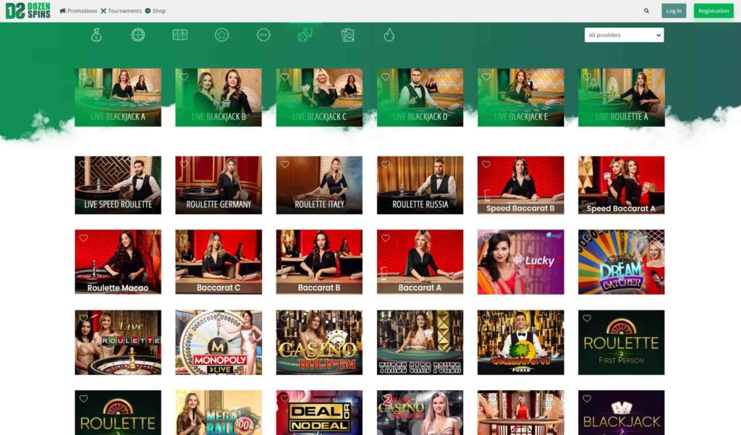Launch the Dream Catcher game
The height and width of the screenshot is (435, 741).
pos(622,262)
